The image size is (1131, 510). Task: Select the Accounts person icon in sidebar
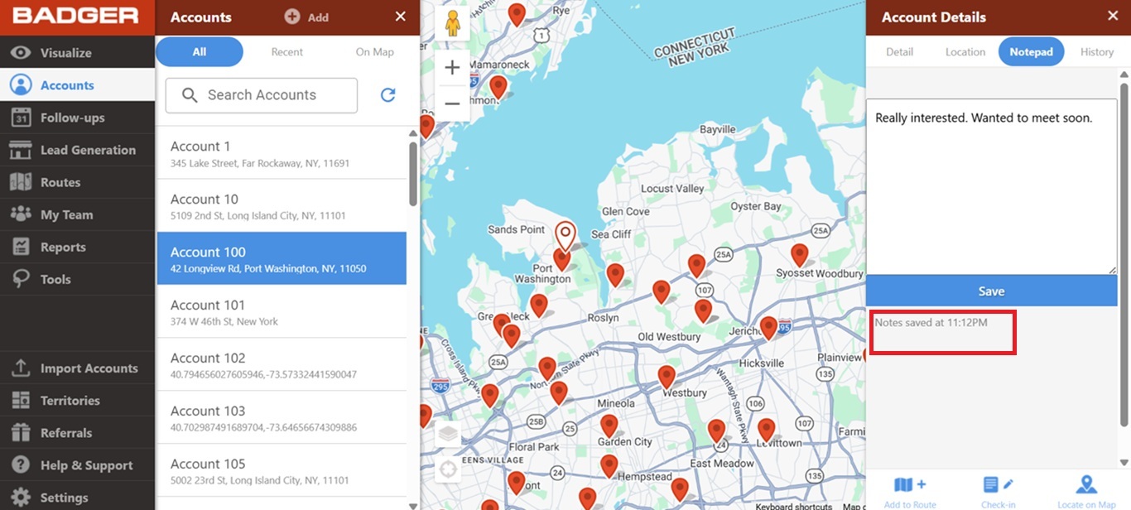point(21,84)
